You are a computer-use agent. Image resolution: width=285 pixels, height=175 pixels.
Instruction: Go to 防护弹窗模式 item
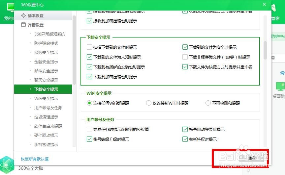(x=46, y=43)
